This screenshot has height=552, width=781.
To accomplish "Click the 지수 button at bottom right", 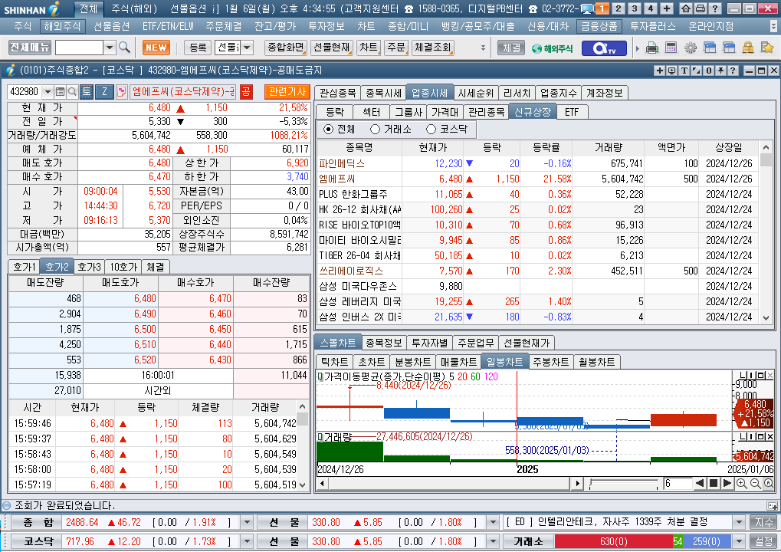I will click(763, 522).
